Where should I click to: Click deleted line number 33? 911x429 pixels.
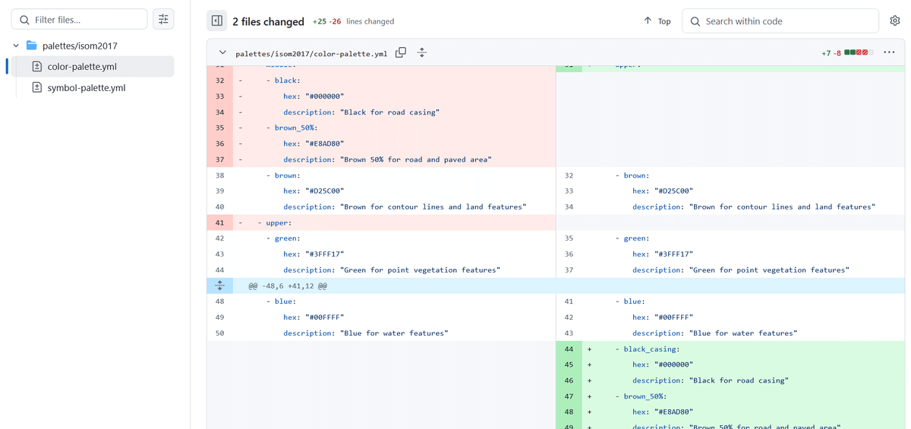tap(219, 96)
